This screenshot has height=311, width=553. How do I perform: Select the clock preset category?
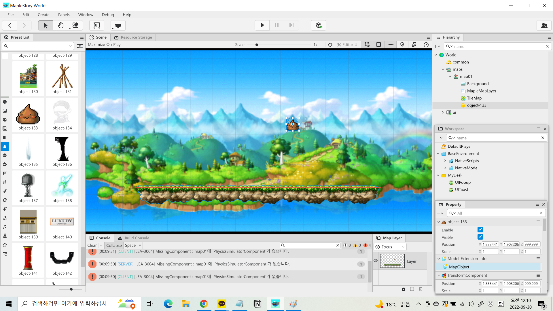click(5, 102)
